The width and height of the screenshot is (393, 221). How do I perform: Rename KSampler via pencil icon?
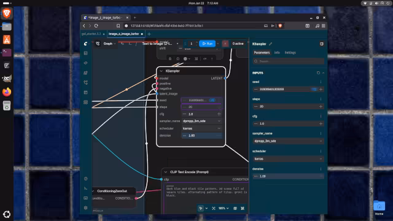(x=270, y=44)
